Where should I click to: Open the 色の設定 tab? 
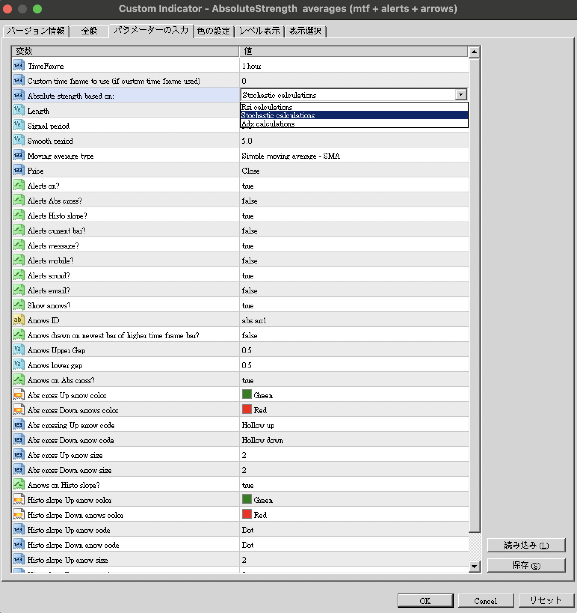[213, 31]
